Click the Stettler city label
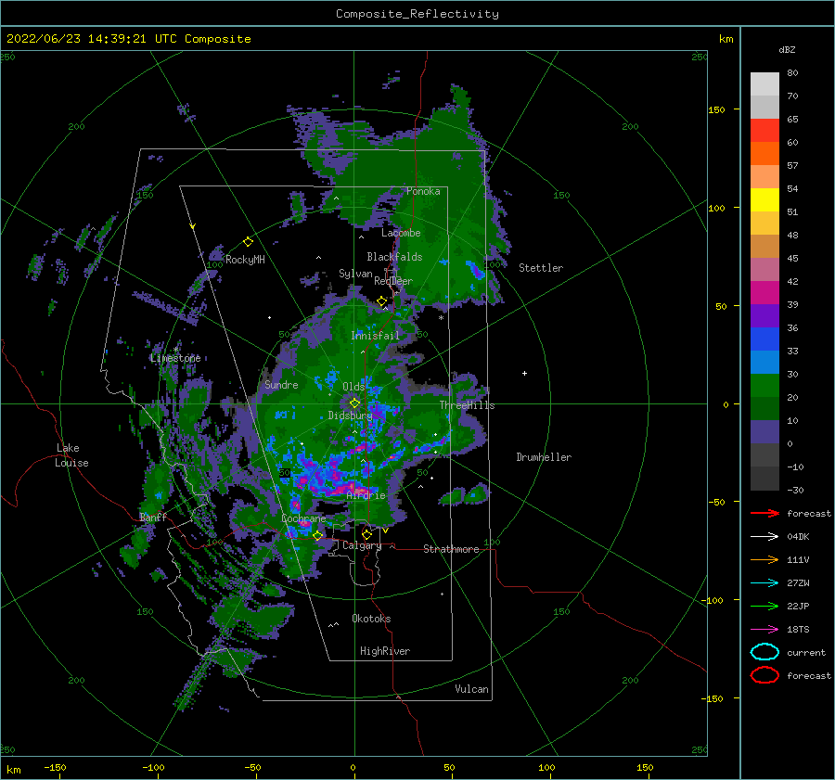The width and height of the screenshot is (835, 780). (541, 268)
